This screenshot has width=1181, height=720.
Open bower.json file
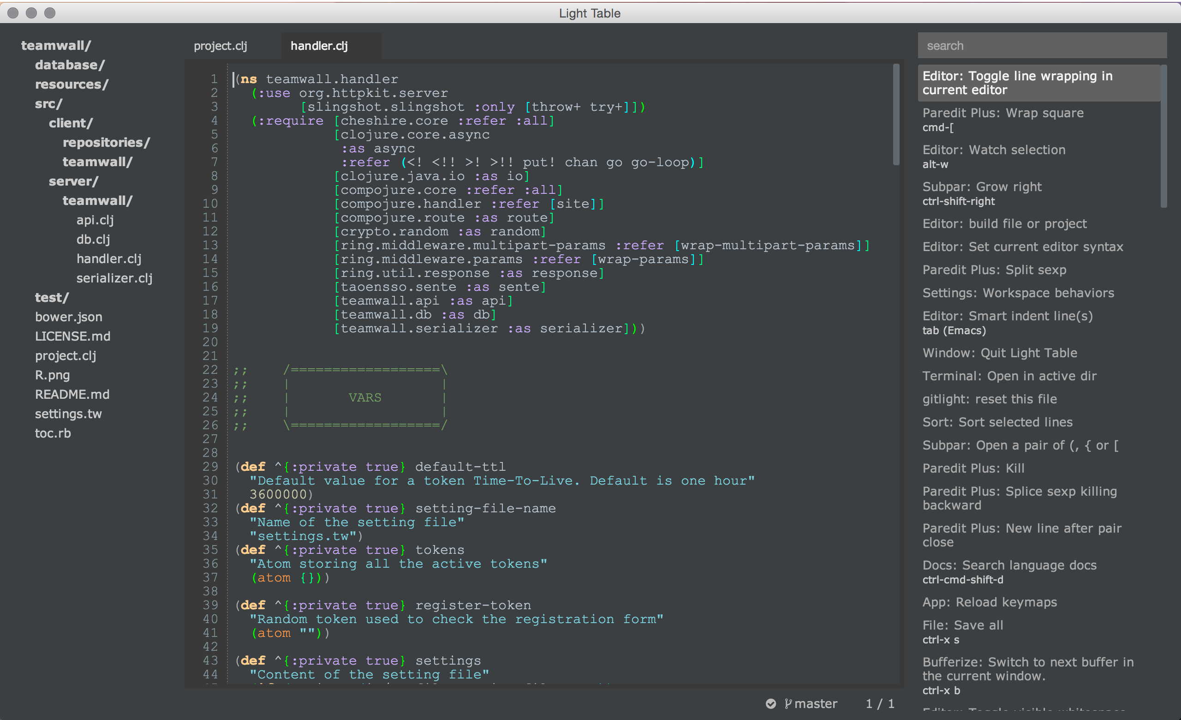(x=69, y=317)
